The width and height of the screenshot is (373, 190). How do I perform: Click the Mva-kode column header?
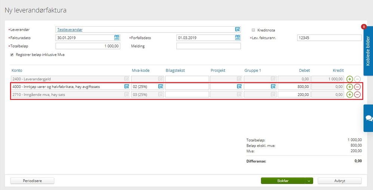(141, 70)
